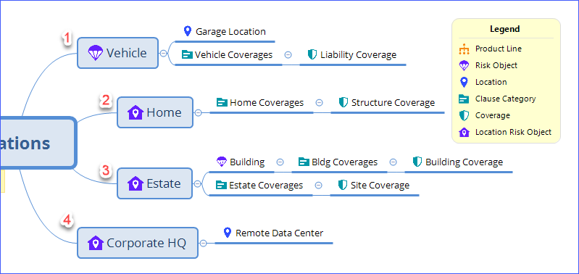Click the risk object icon beside Building
This screenshot has height=274, width=579.
[x=222, y=162]
